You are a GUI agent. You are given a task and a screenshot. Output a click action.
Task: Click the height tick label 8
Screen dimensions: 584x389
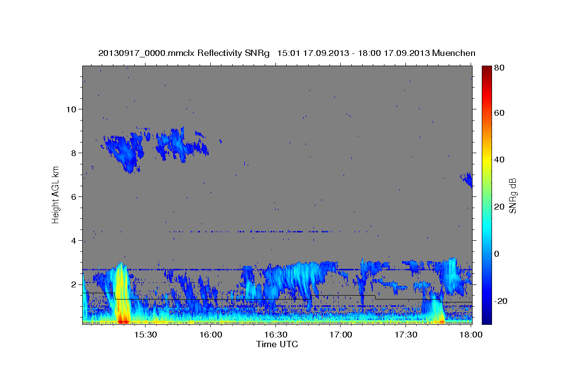tap(73, 153)
